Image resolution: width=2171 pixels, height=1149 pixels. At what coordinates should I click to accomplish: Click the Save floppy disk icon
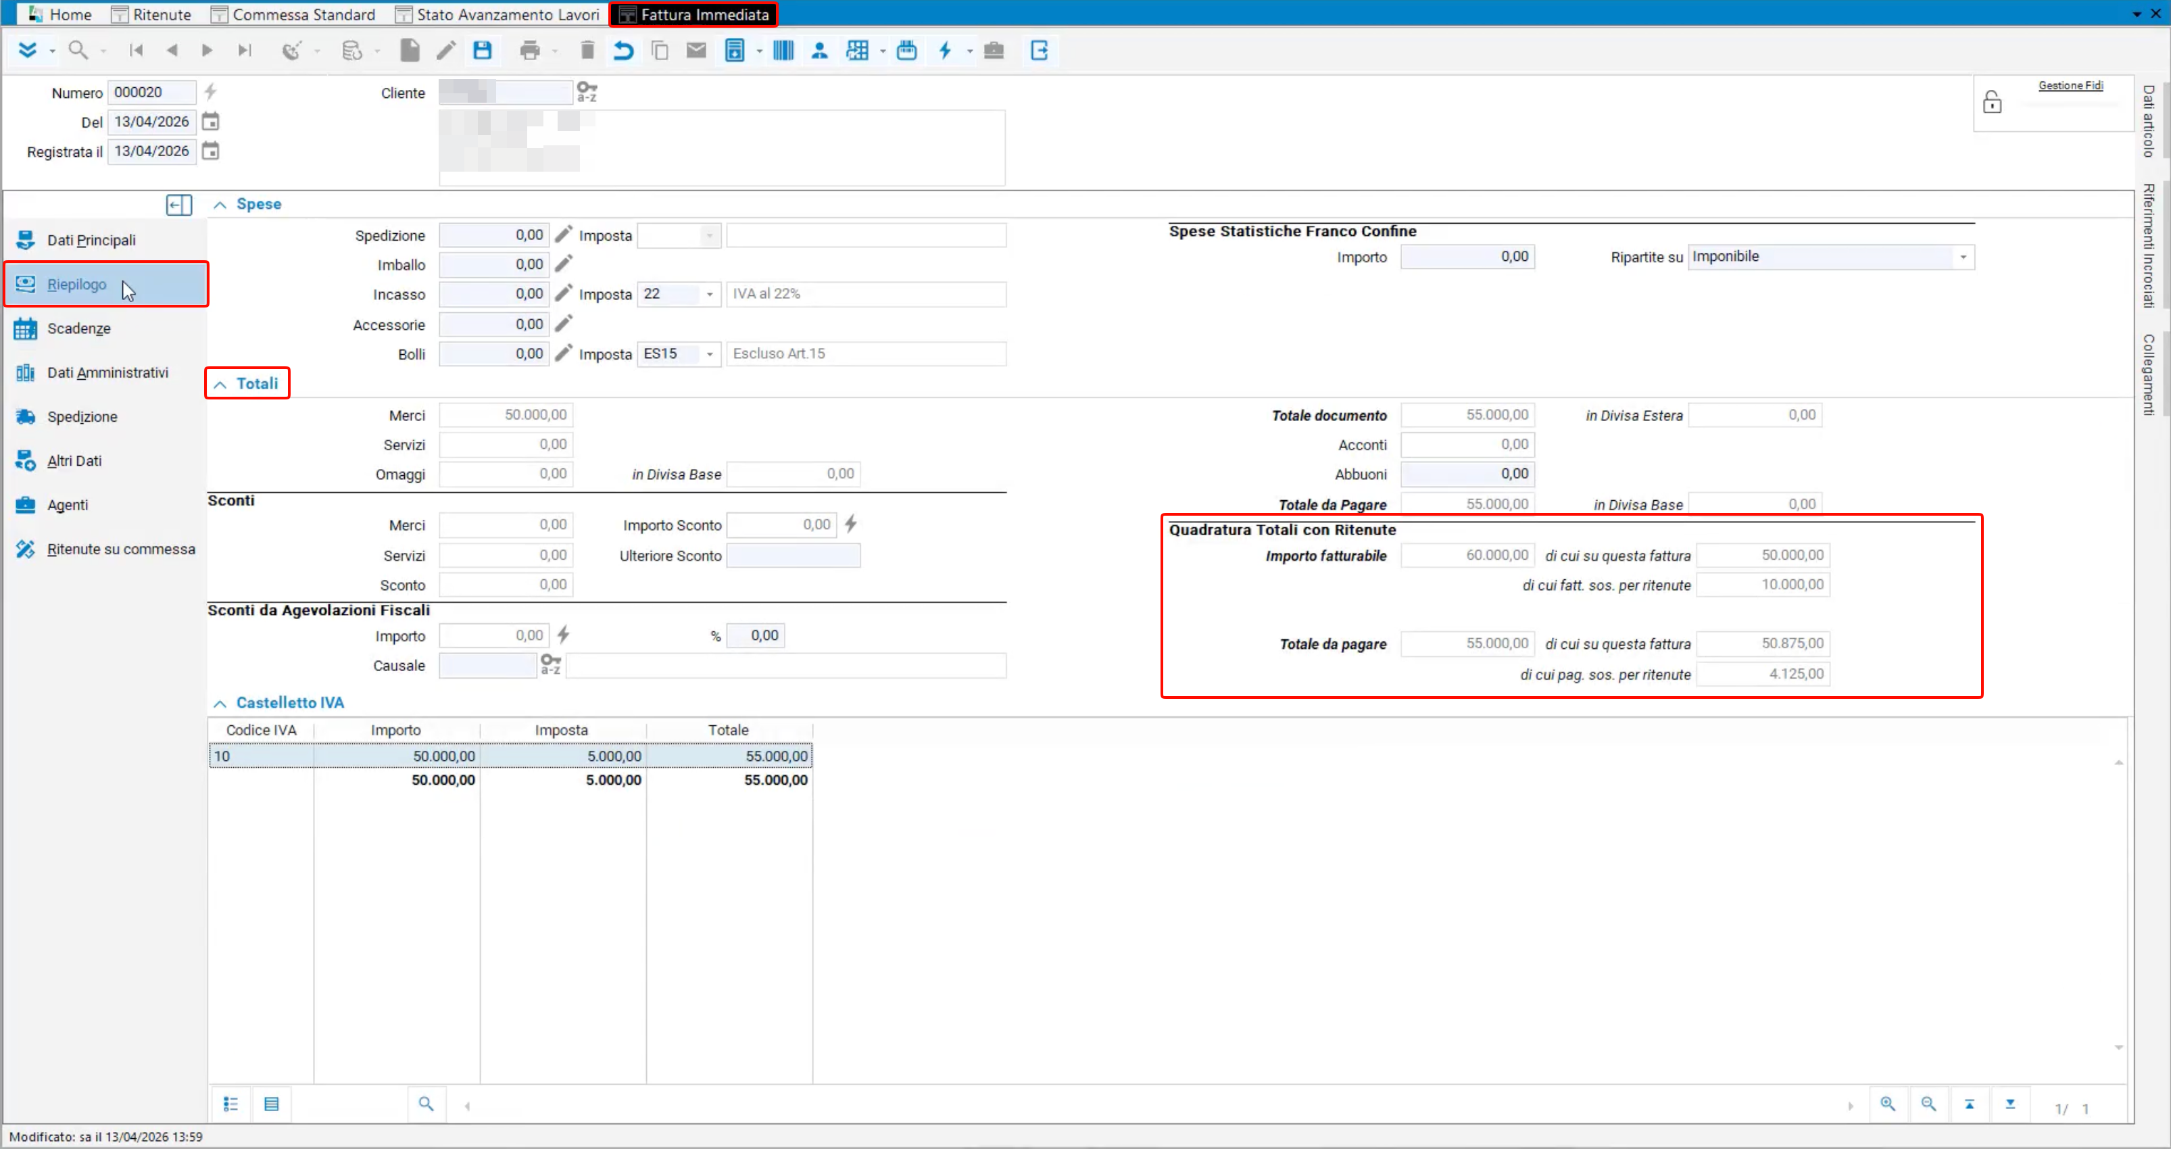click(x=482, y=51)
